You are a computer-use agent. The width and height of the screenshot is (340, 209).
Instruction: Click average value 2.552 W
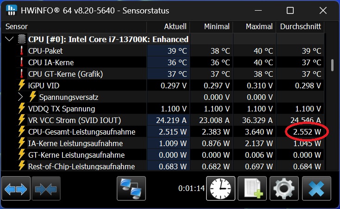[x=307, y=132]
